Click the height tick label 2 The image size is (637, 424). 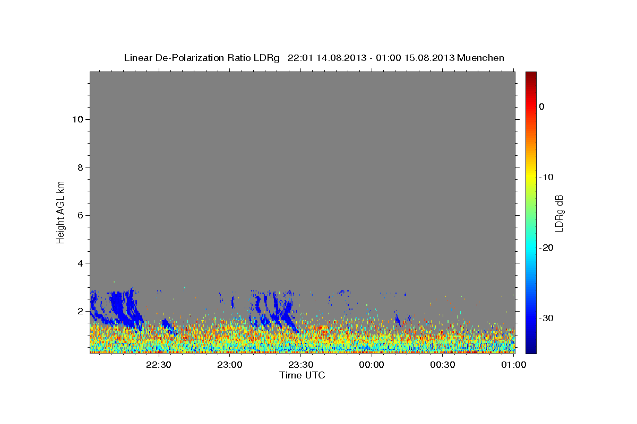80,311
